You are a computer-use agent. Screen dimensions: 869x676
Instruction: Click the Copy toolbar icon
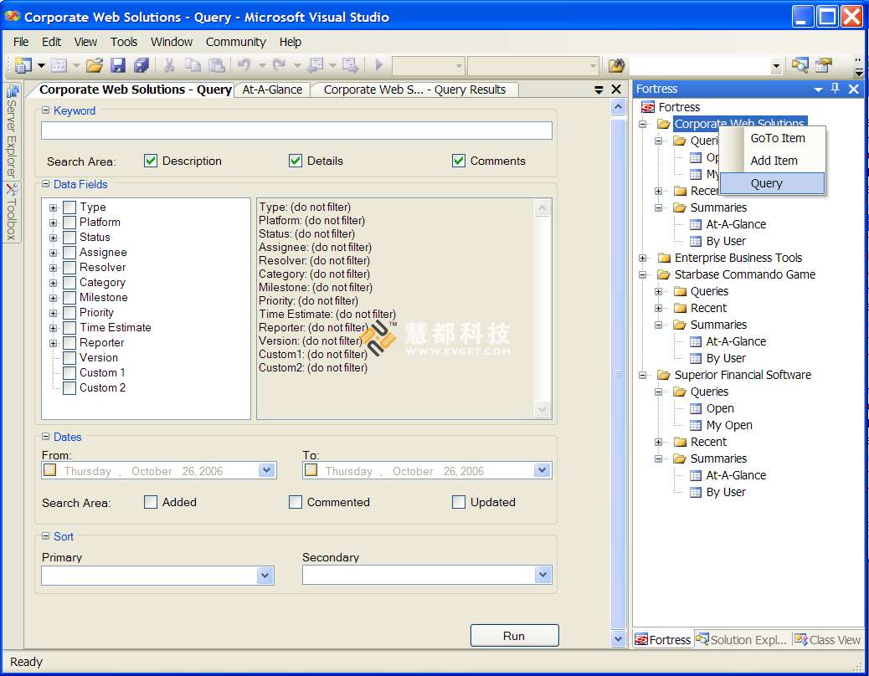click(x=193, y=65)
